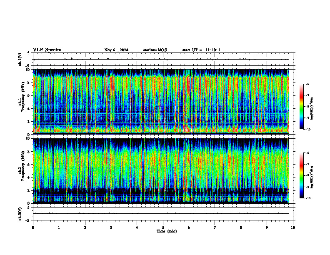Click the "10" time-axis end tick label
This screenshot has height=255, width=330.
[293, 227]
